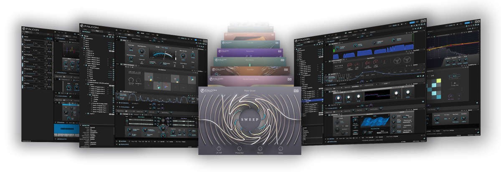Click the Riser Growl preset name
This screenshot has width=501, height=172.
[x=250, y=90]
